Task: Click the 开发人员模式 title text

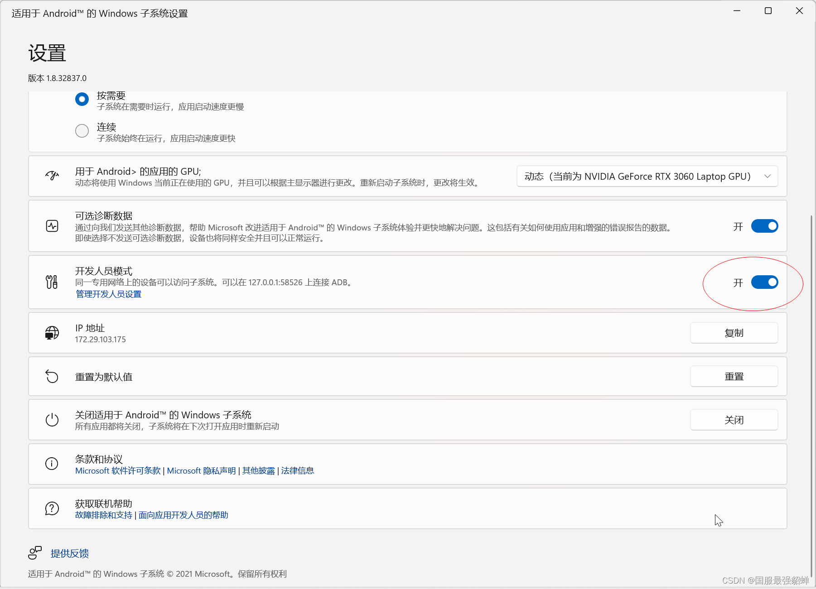Action: point(104,271)
